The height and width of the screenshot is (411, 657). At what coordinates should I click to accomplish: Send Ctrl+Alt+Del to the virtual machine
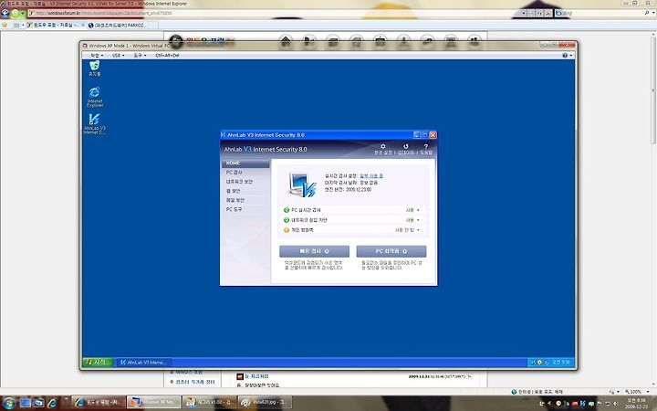[x=167, y=56]
